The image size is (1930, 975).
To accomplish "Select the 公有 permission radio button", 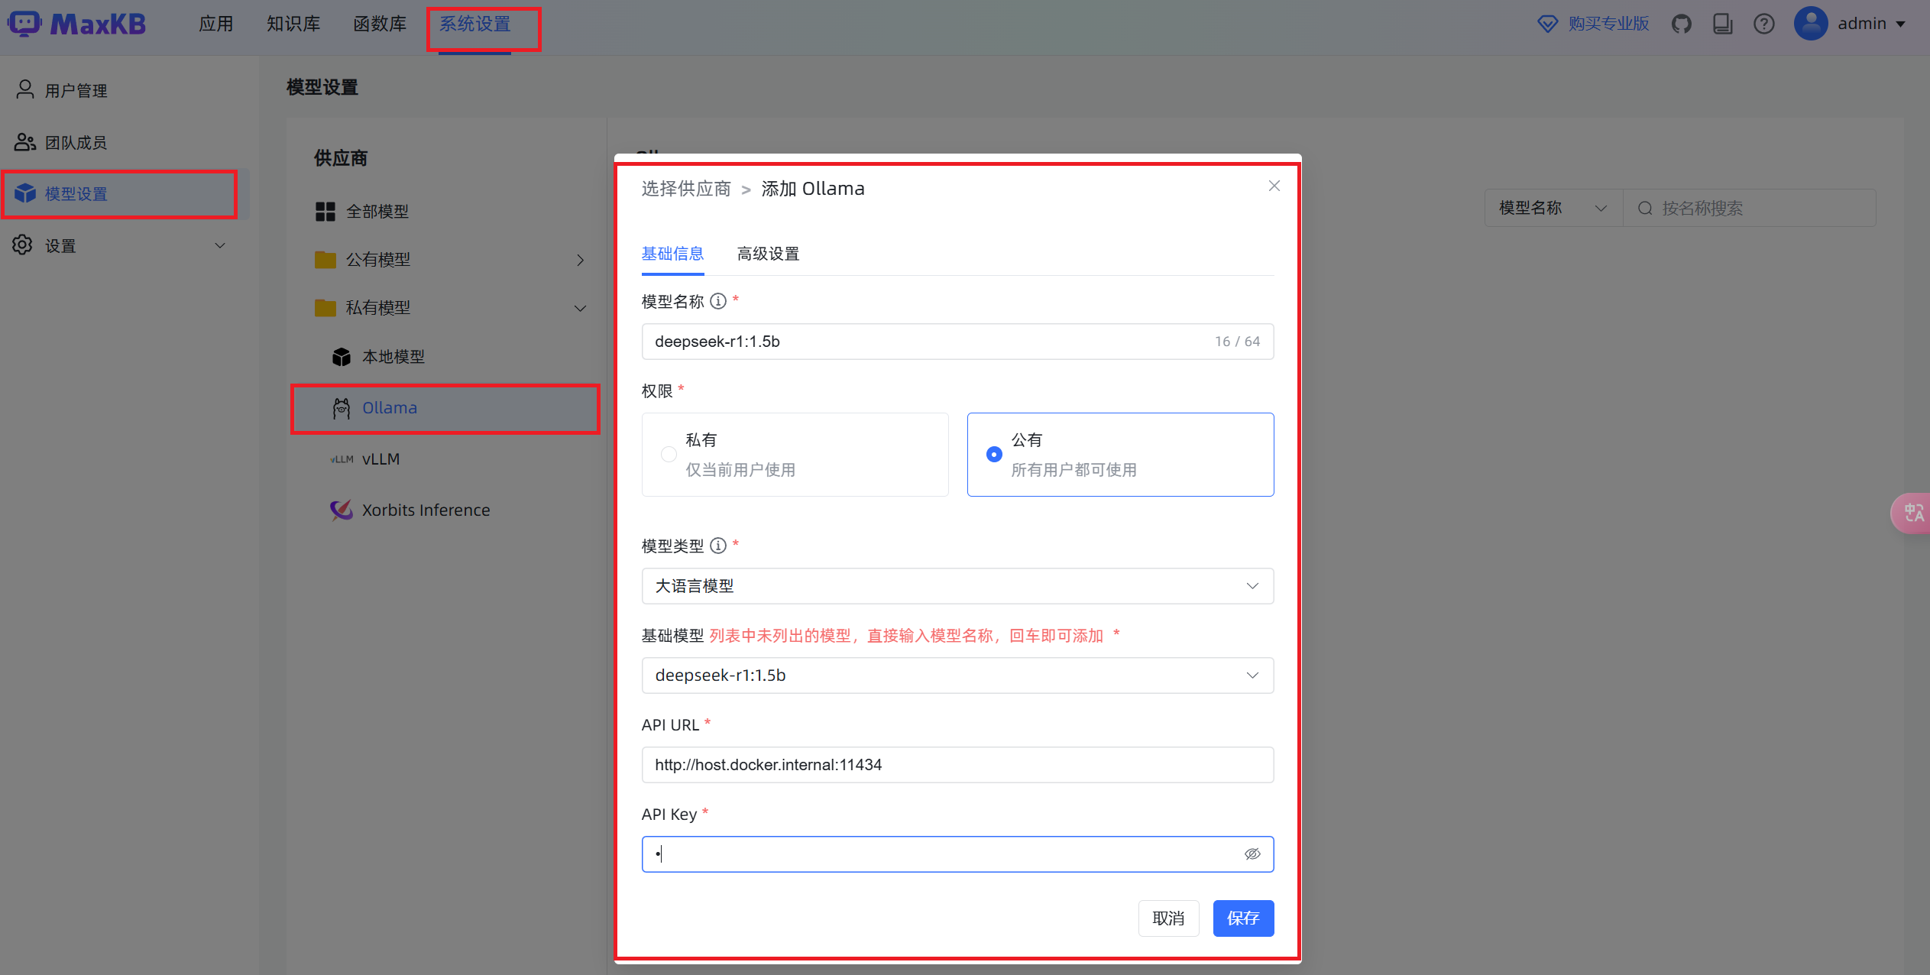I will (x=993, y=454).
